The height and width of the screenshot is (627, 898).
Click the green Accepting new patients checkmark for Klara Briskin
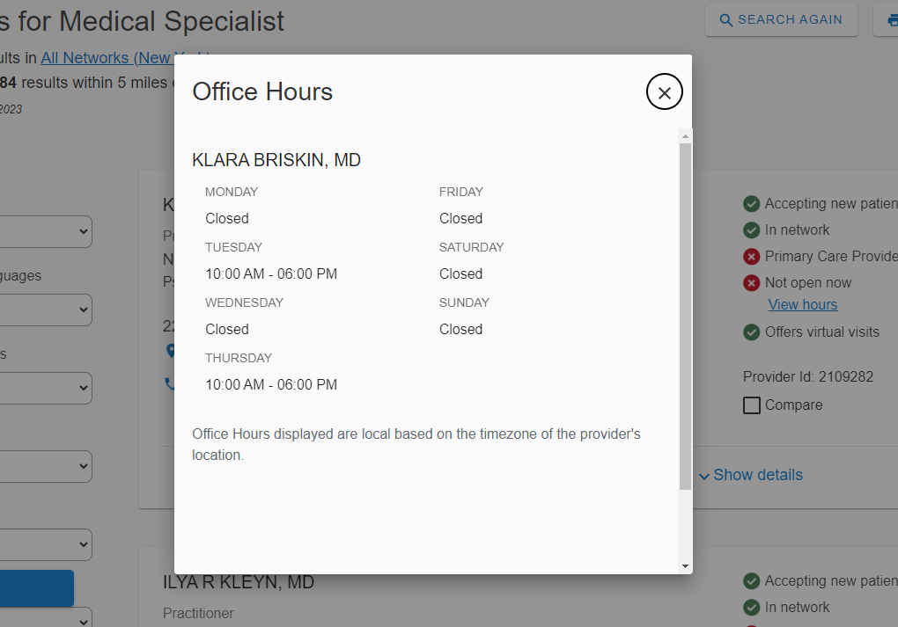(x=751, y=204)
